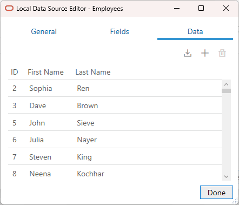
Task: Maximize the Local Data Source Editor window
Action: pyautogui.click(x=201, y=8)
